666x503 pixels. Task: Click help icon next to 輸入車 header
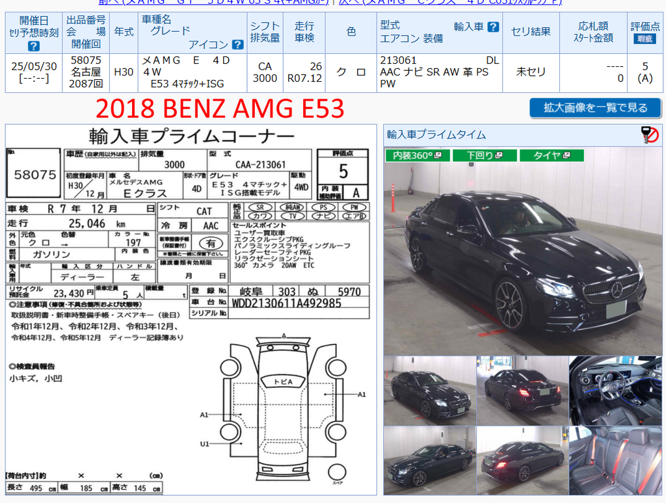click(493, 27)
